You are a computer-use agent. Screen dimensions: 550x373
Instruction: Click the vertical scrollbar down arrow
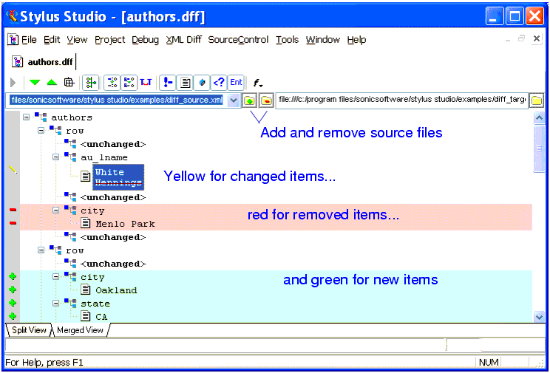pyautogui.click(x=538, y=316)
